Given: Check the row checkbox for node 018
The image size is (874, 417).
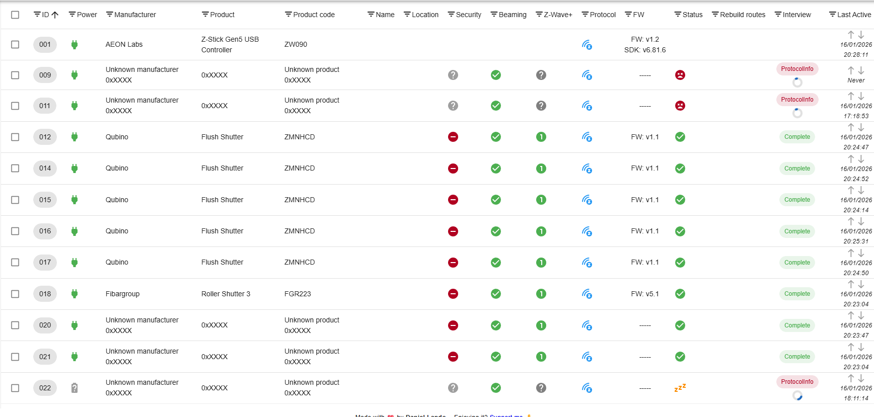Looking at the screenshot, I should coord(15,294).
